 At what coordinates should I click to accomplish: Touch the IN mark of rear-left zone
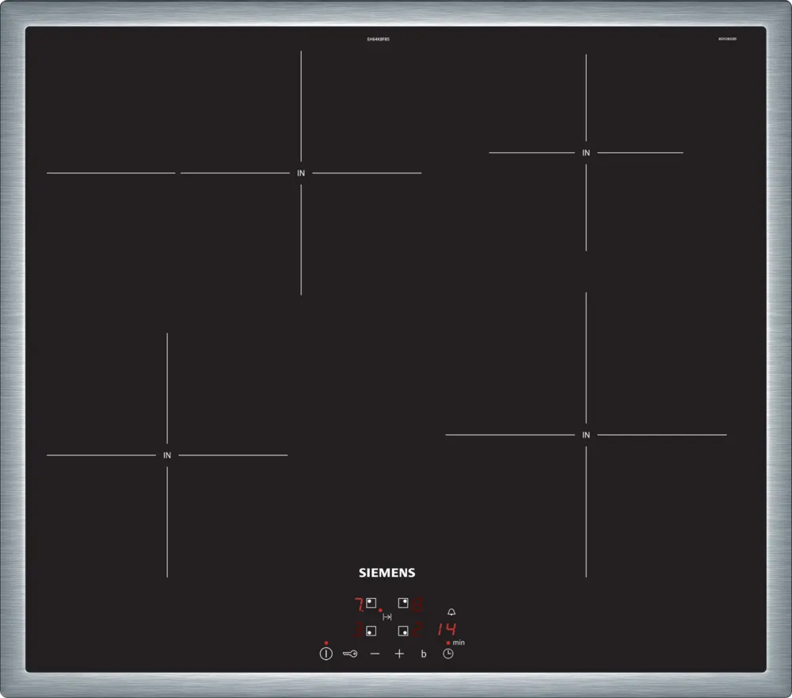pyautogui.click(x=301, y=173)
